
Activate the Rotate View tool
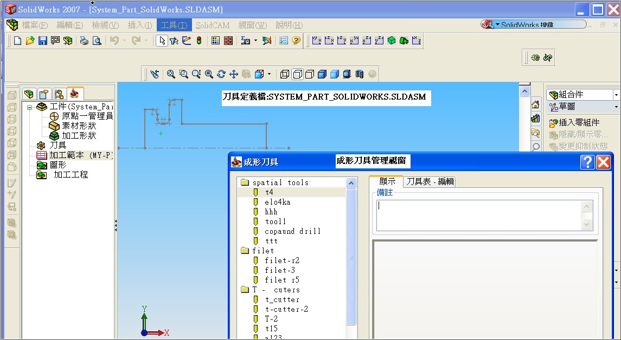pos(221,74)
